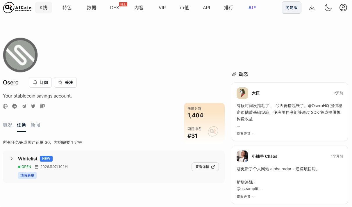Viewport: 352px width, 207px height.
Task: Open the 数据 menu item
Action: (x=92, y=8)
